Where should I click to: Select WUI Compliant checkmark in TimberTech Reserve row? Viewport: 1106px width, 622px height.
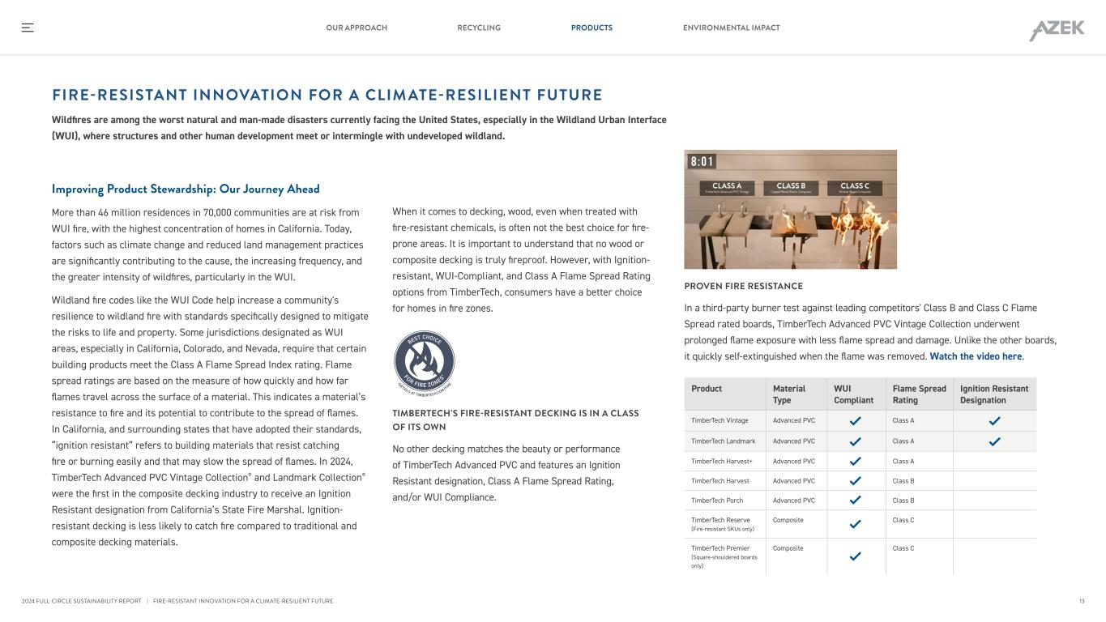854,524
